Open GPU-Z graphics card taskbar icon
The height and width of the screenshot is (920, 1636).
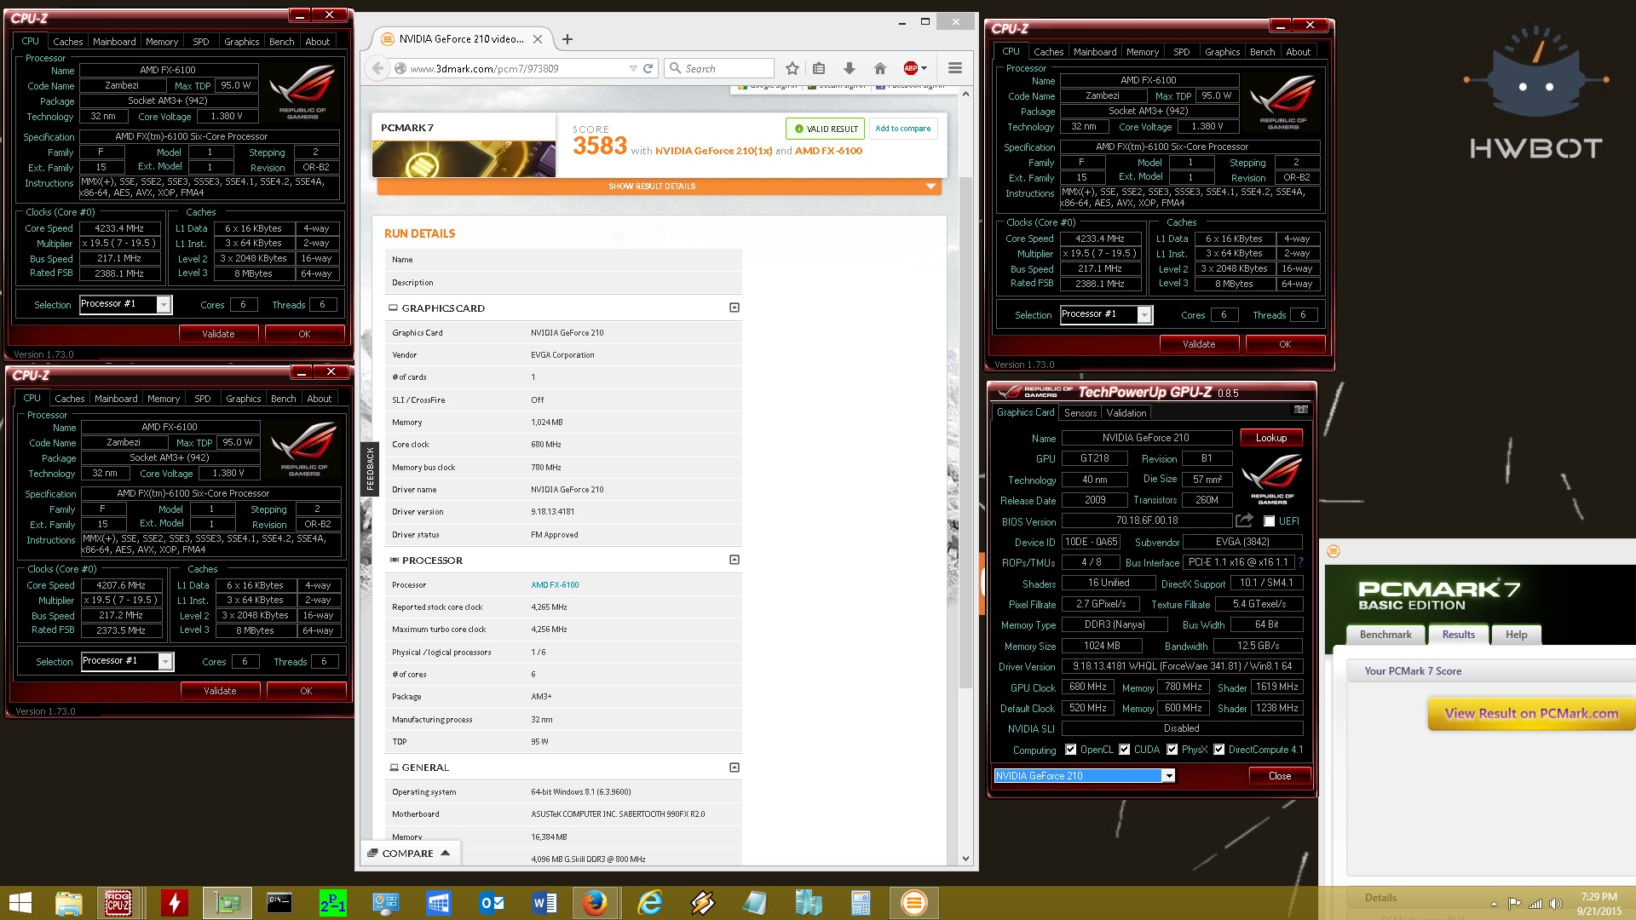pyautogui.click(x=228, y=903)
